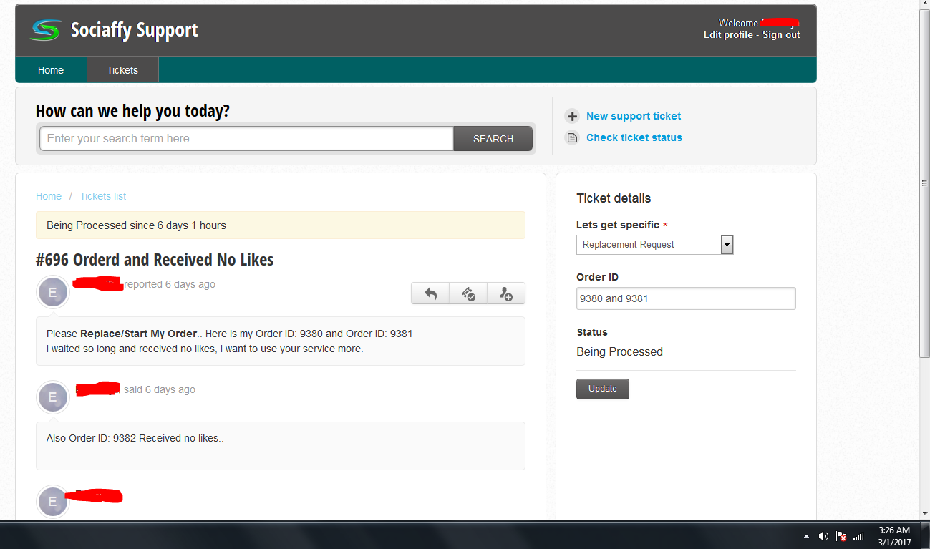Click the 'Also Order ID: 9382' message text

(x=135, y=438)
